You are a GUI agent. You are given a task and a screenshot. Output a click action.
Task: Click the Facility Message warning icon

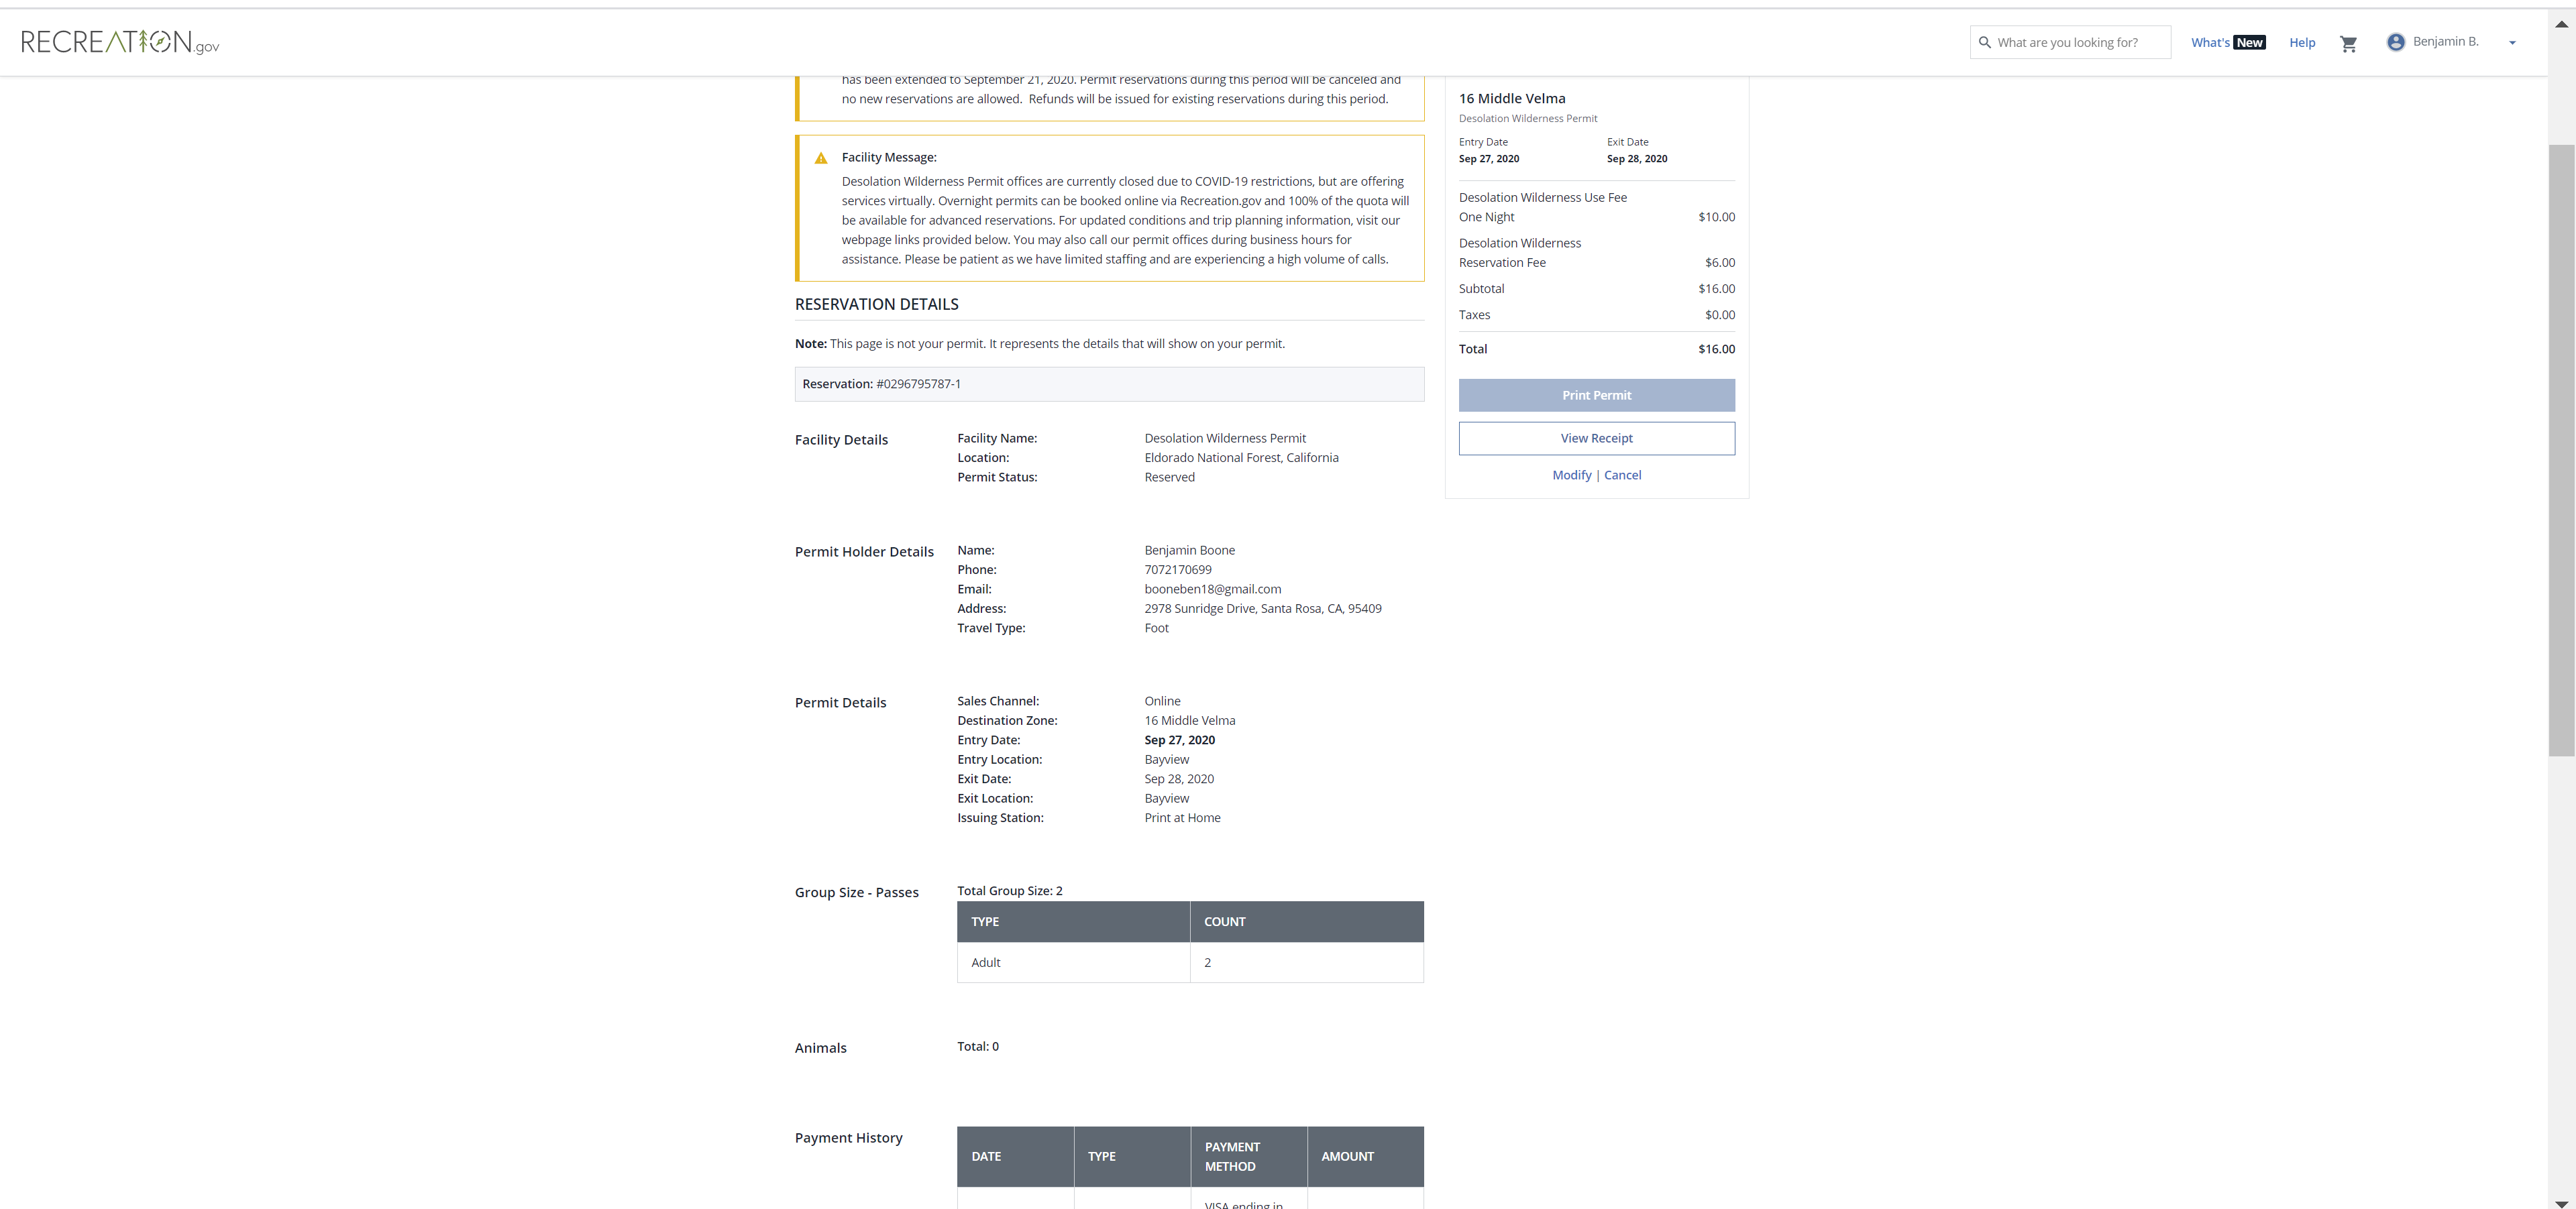[x=821, y=158]
